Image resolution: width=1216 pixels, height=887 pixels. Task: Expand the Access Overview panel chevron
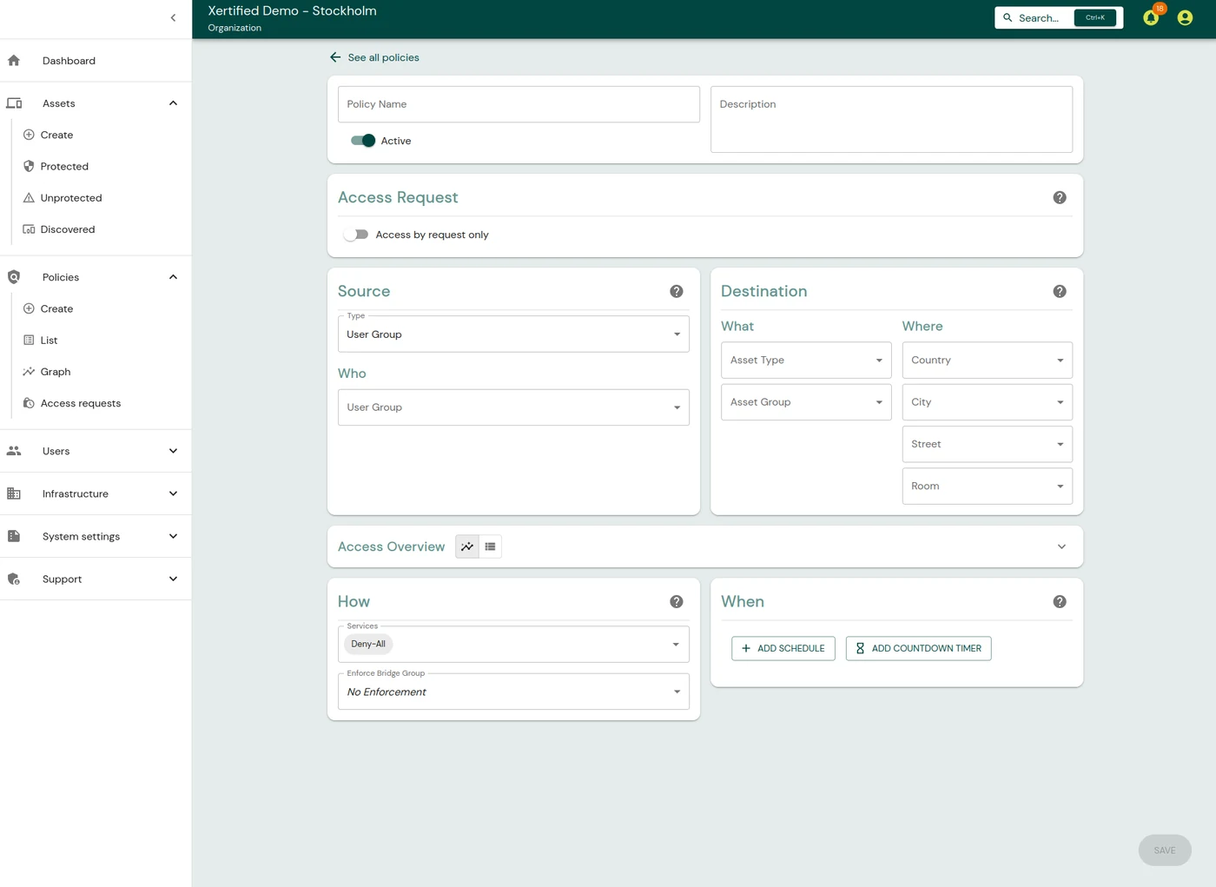coord(1061,546)
